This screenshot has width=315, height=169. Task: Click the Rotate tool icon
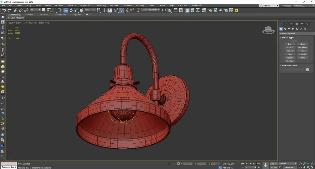[x=71, y=10]
